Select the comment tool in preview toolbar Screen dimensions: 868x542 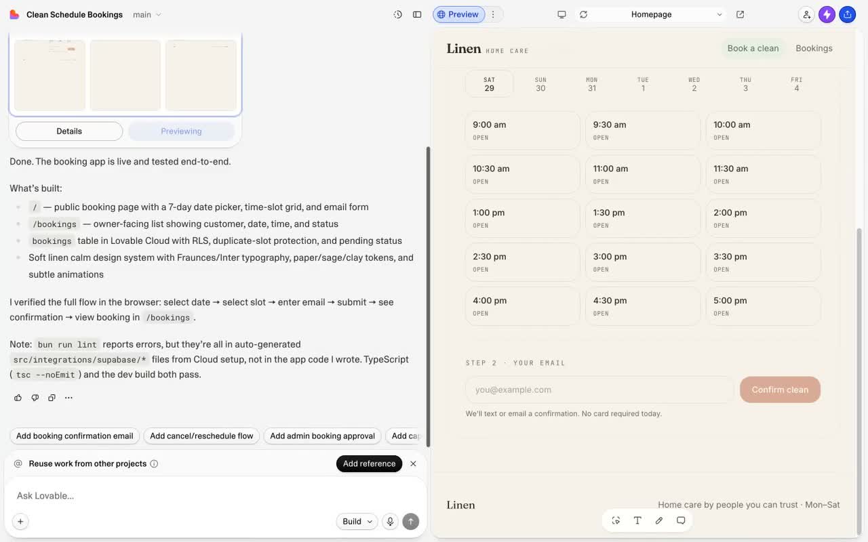[681, 520]
